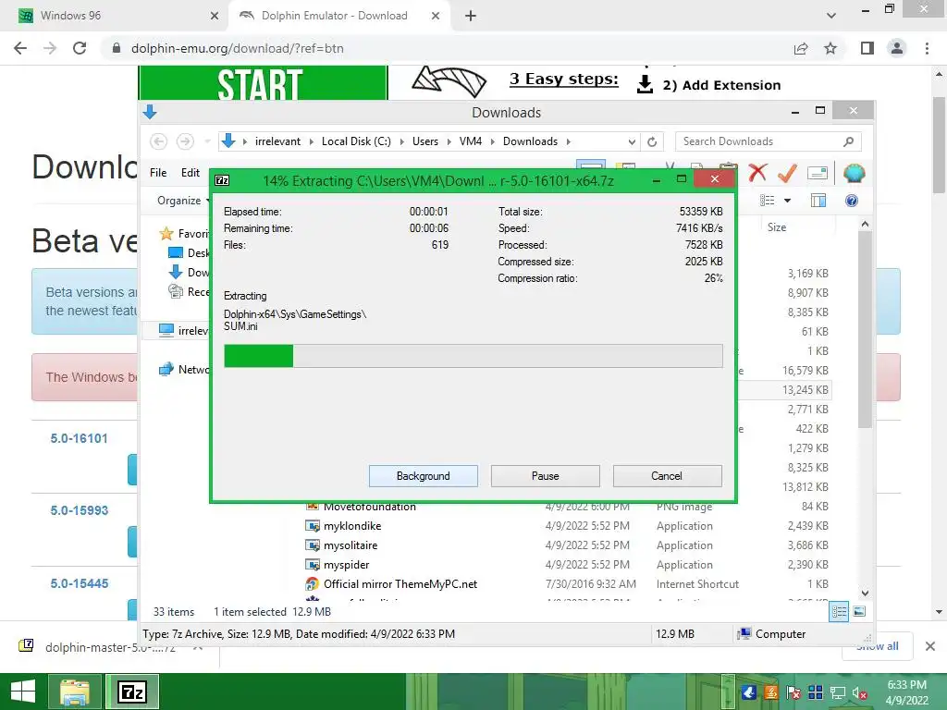Viewport: 947px width, 710px height.
Task: Select Downloads in navigation pane
Action: (189, 273)
